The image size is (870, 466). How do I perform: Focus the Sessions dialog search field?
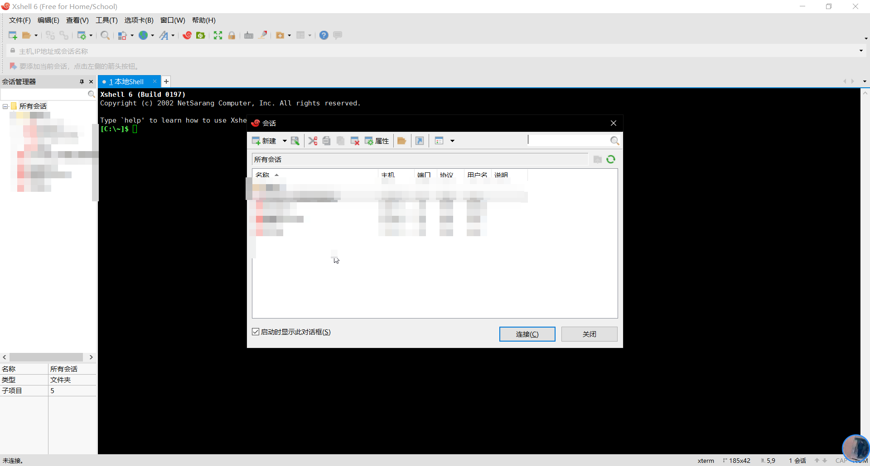(568, 140)
